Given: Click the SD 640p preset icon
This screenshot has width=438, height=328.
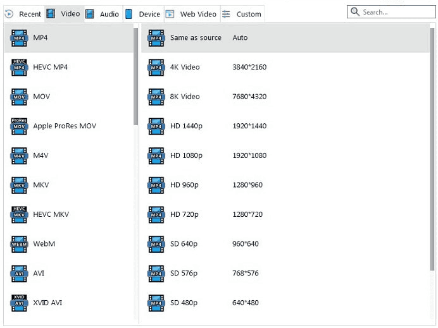Looking at the screenshot, I should coord(156,244).
